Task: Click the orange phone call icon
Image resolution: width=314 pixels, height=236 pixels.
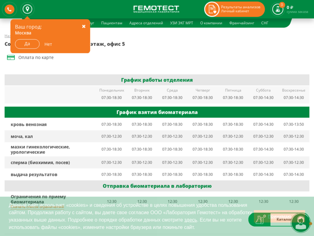Action: [x=9, y=9]
